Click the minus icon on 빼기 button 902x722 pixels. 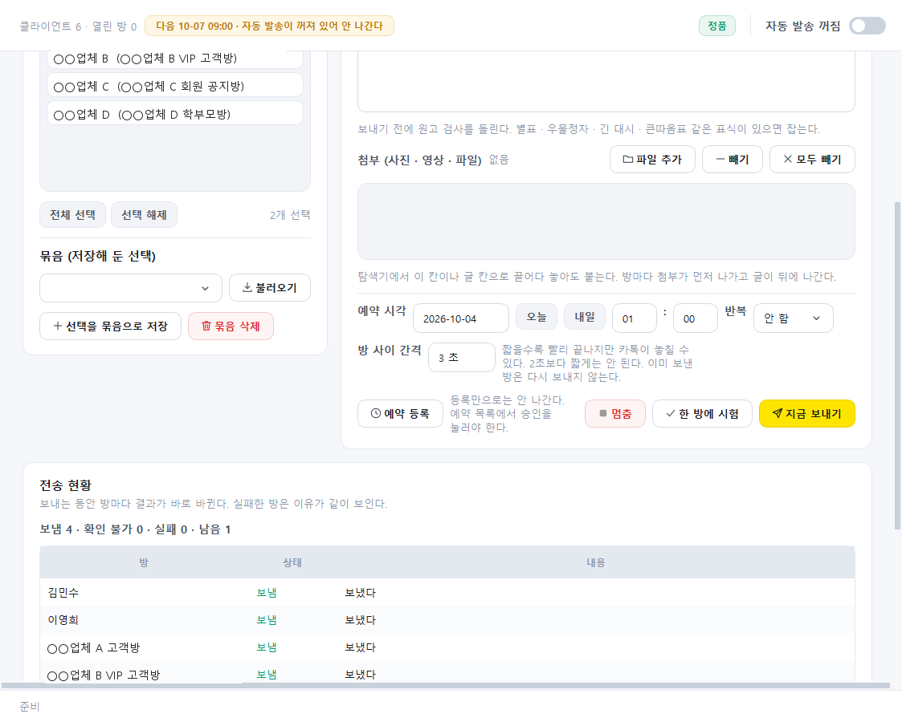coord(720,160)
